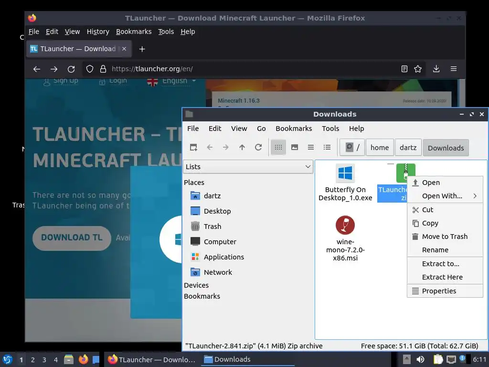Click the root disk path button
Image resolution: width=489 pixels, height=367 pixels.
(352, 147)
